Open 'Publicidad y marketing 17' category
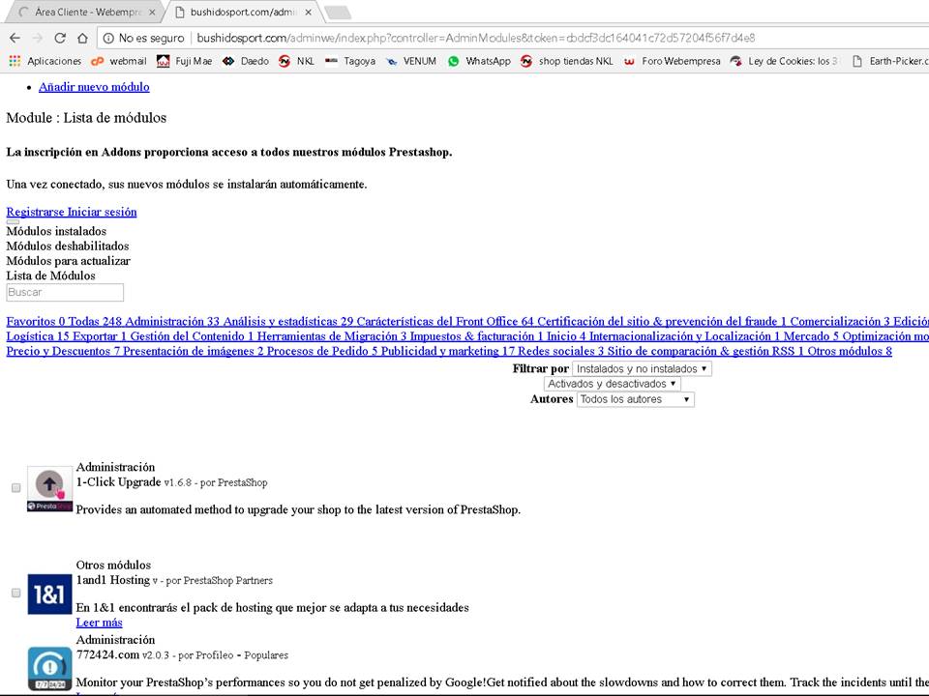The image size is (929, 696). [448, 351]
